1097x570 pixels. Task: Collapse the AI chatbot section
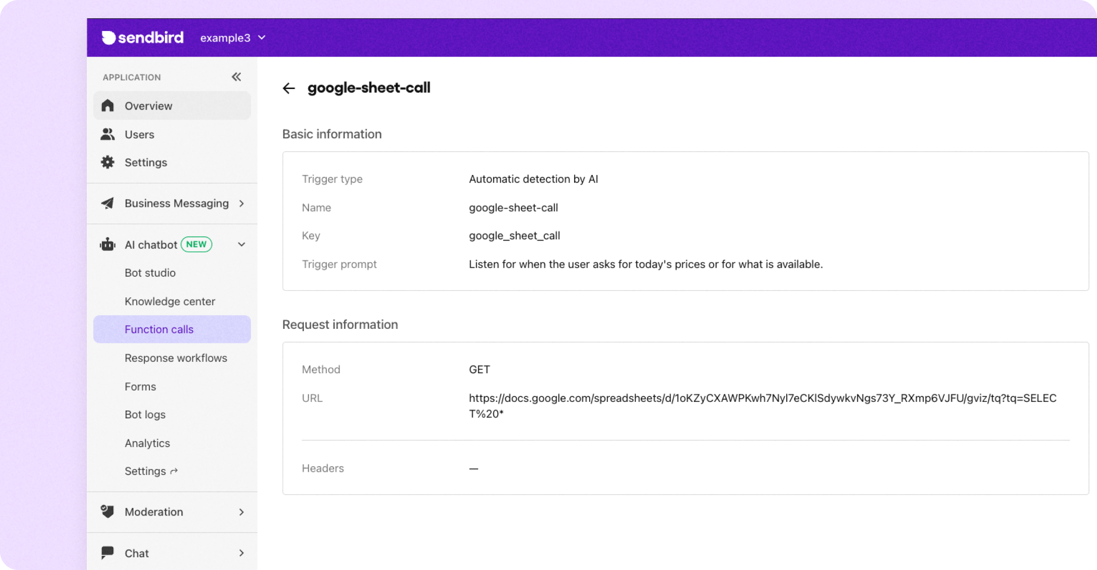pos(242,244)
